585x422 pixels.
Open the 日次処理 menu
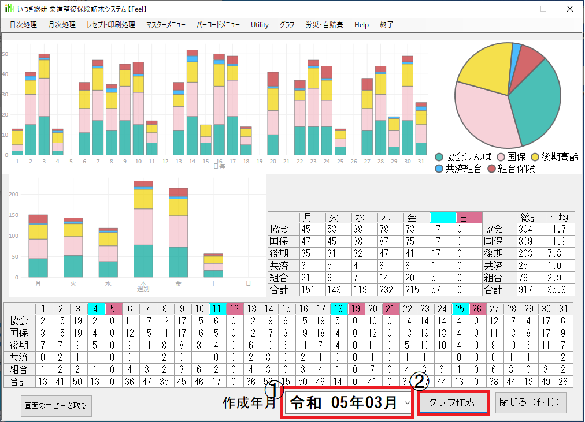tap(23, 25)
